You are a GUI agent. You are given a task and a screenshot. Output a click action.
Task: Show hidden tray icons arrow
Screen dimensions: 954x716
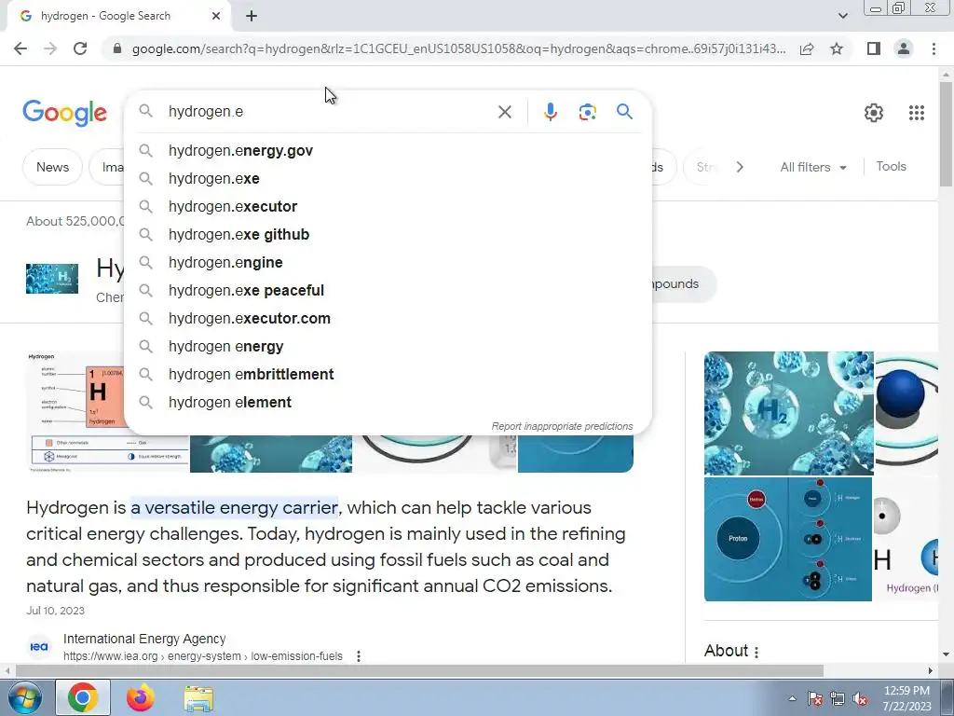tap(792, 698)
